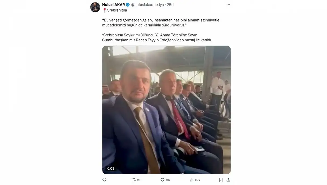
Task: Open the @hulusiakarmedya handle link
Action: point(147,5)
